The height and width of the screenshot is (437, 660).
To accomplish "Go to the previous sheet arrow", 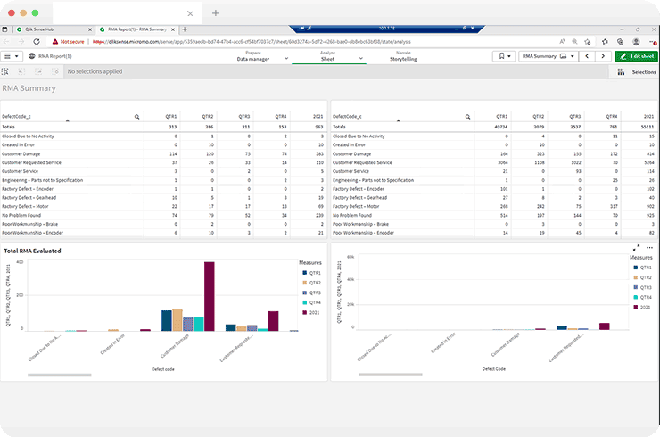I will 586,56.
